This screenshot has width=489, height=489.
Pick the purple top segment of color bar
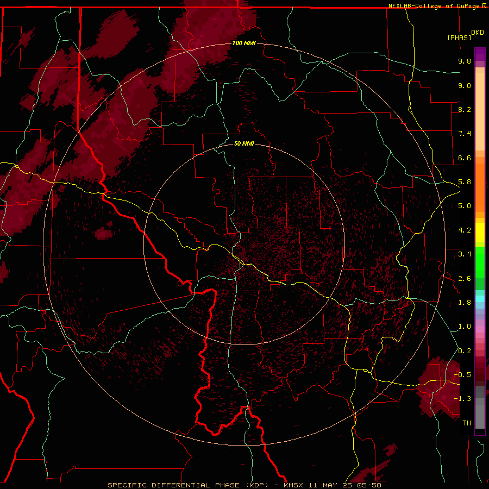(x=480, y=54)
